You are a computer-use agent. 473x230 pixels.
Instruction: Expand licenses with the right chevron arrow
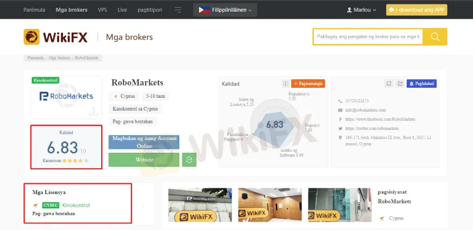point(143,206)
